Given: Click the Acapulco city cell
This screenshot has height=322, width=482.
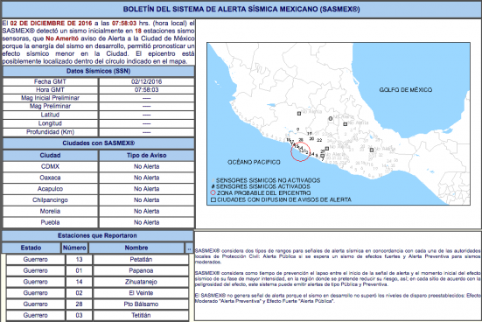Looking at the screenshot, I should coord(51,189).
